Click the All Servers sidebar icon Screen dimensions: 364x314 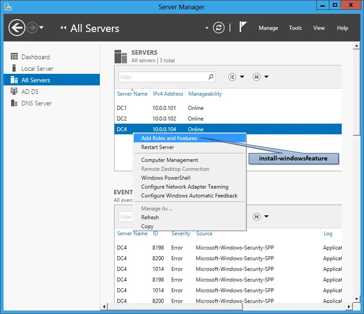(14, 80)
